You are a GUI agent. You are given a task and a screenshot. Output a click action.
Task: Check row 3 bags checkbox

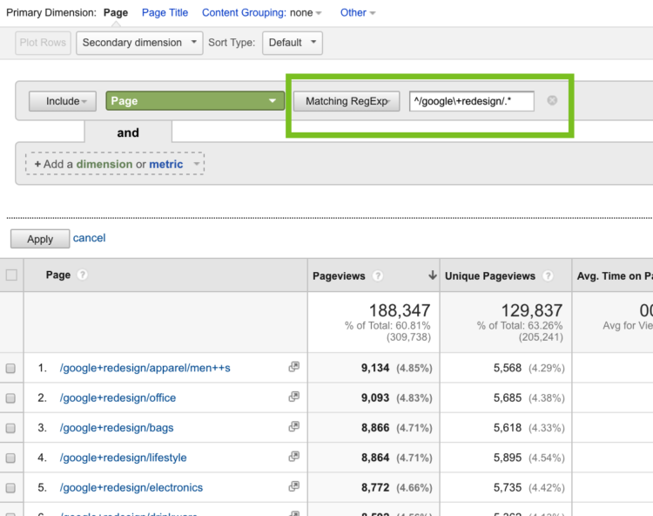[x=10, y=428]
